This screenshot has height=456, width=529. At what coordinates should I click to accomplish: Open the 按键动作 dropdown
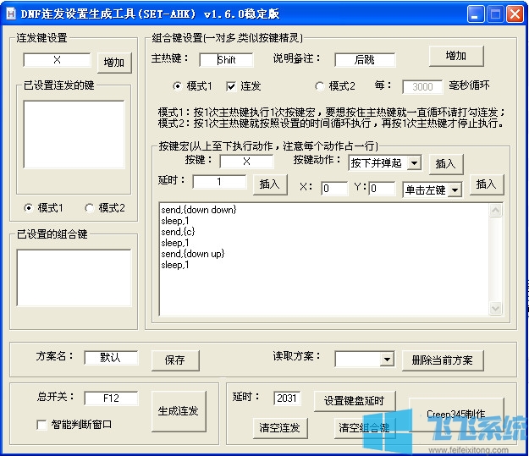tap(413, 162)
